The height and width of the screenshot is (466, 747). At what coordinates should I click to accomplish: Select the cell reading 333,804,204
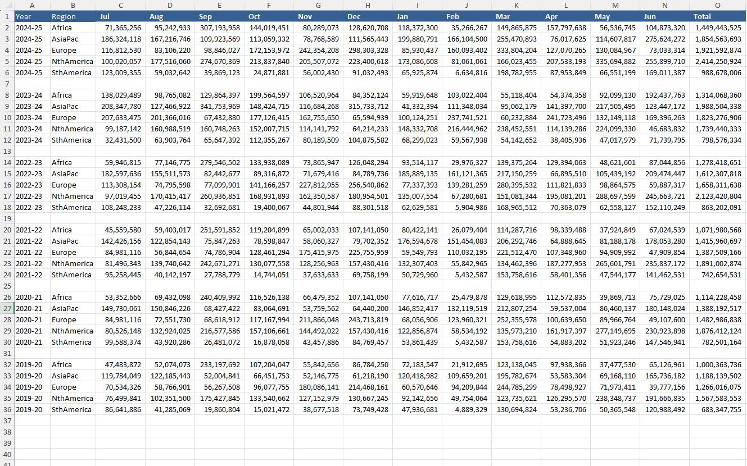(516, 50)
